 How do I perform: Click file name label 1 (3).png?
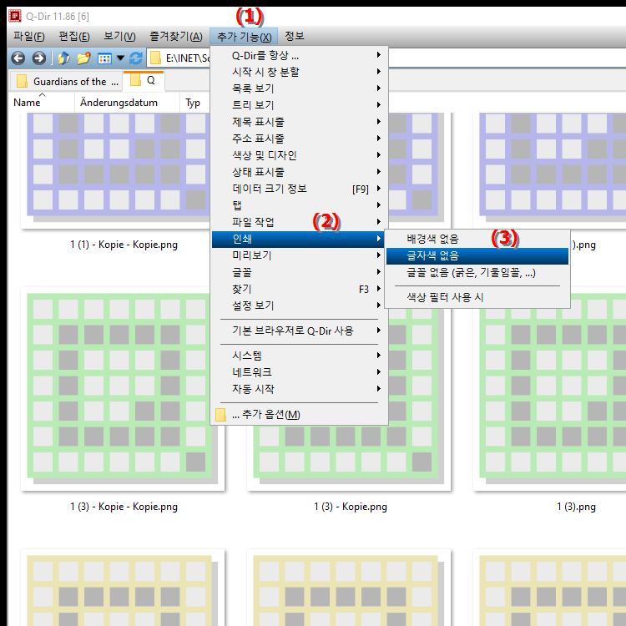coord(576,507)
